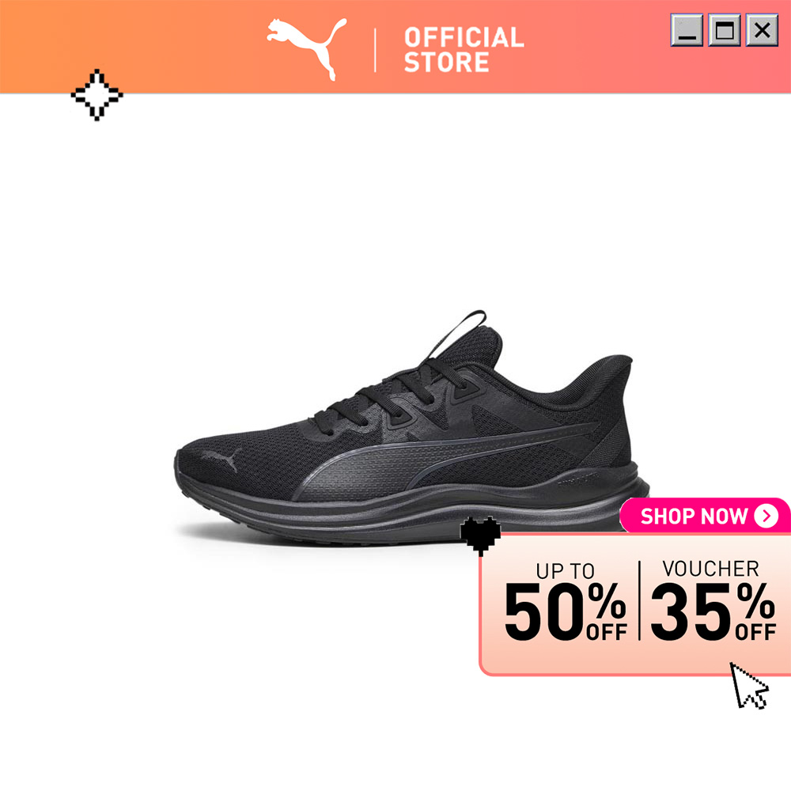Select the Voucher 35% Off offer
This screenshot has width=791, height=791.
[x=713, y=600]
